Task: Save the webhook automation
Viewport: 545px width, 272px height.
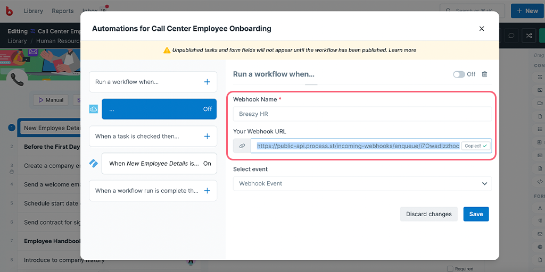Action: click(x=476, y=214)
